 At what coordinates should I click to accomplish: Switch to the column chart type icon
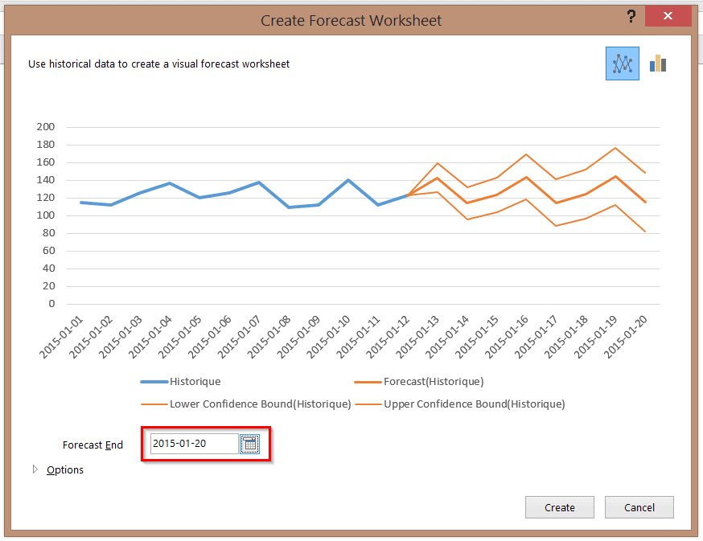[659, 64]
